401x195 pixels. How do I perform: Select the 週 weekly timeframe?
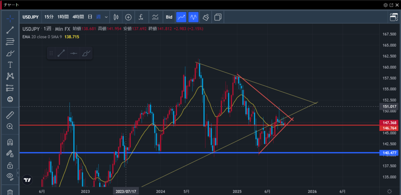pyautogui.click(x=98, y=17)
